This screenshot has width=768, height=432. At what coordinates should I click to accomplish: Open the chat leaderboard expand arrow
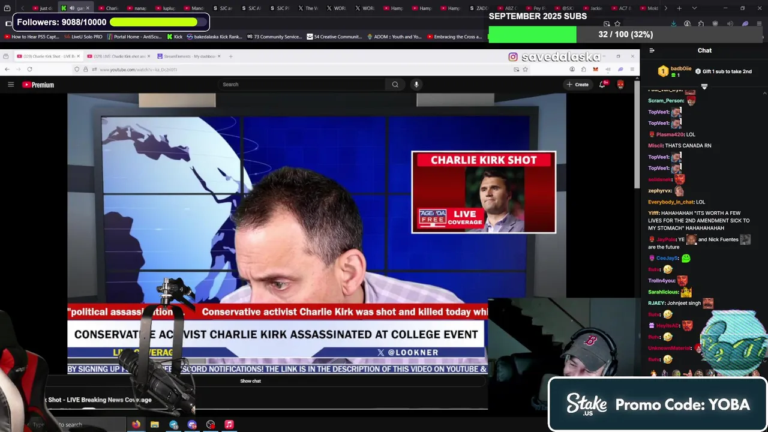point(704,87)
